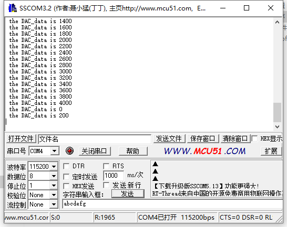Tick the 定时发送 timed send checkbox

(x=66, y=177)
